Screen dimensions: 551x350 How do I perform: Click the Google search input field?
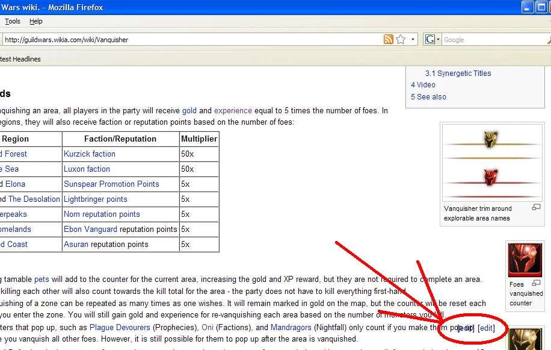click(x=495, y=40)
